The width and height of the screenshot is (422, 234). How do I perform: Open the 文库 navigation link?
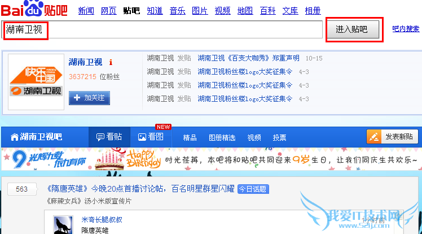coord(290,11)
